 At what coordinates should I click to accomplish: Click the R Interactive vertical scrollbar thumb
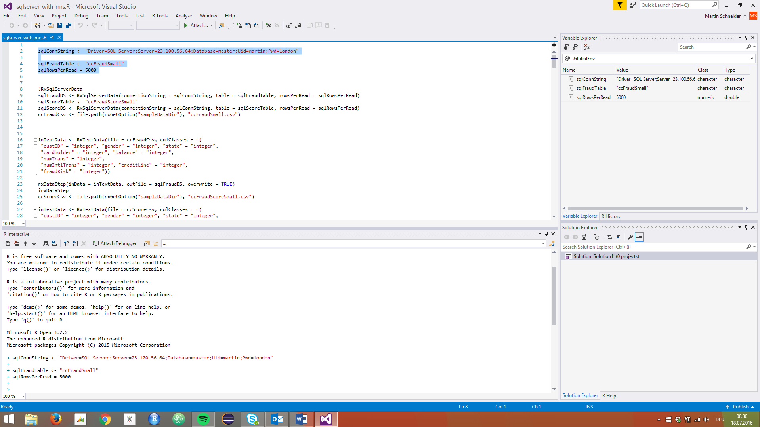tap(554, 296)
